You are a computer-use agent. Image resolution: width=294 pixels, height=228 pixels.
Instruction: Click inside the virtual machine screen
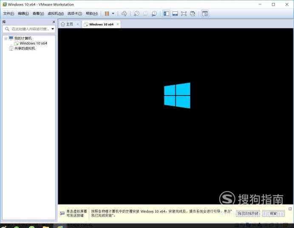coord(175,116)
